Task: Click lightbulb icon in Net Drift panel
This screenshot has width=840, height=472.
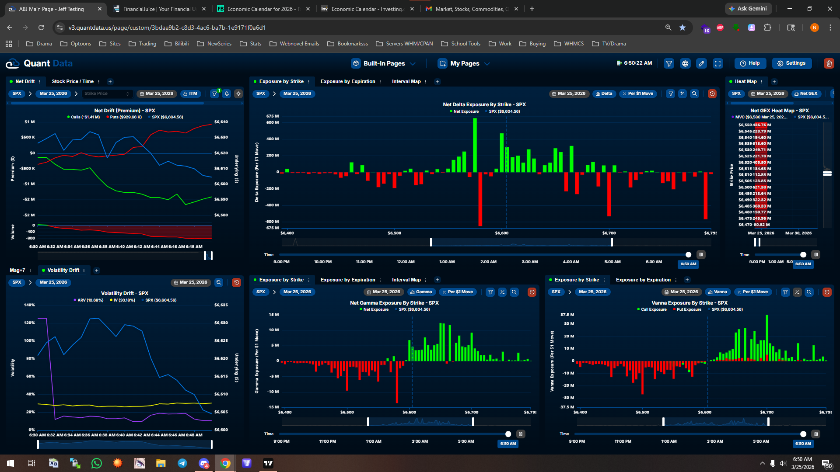Action: (x=238, y=94)
